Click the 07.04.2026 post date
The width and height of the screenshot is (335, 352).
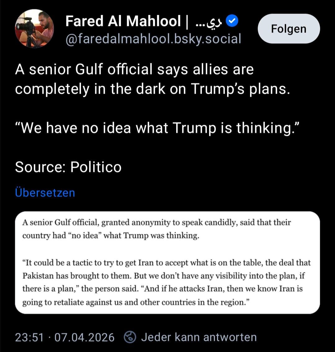84,337
